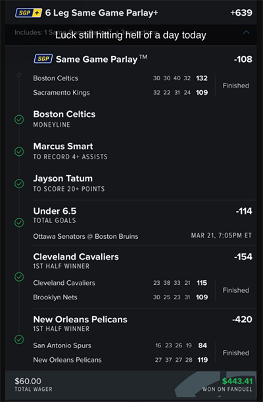The height and width of the screenshot is (402, 263).
Task: Open Ottawa Senators @ Boston Bruins matchup
Action: click(85, 236)
